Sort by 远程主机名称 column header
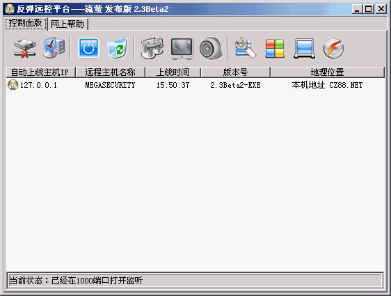 point(110,72)
